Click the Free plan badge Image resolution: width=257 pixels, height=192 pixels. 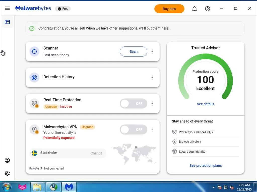63,9
